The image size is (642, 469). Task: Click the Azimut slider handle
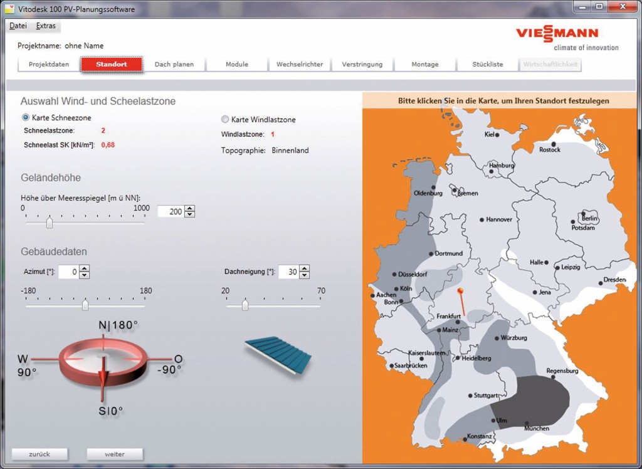point(85,305)
